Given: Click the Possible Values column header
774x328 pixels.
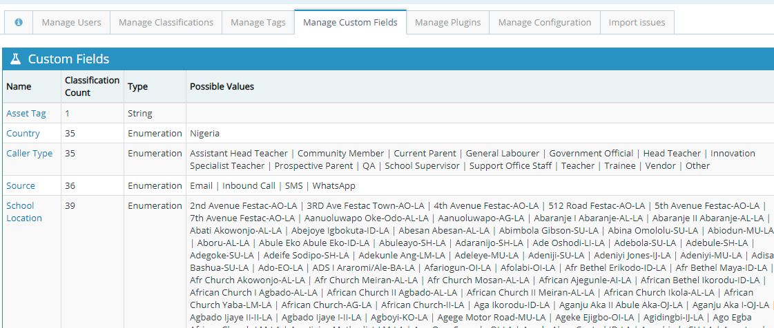Looking at the screenshot, I should point(222,87).
